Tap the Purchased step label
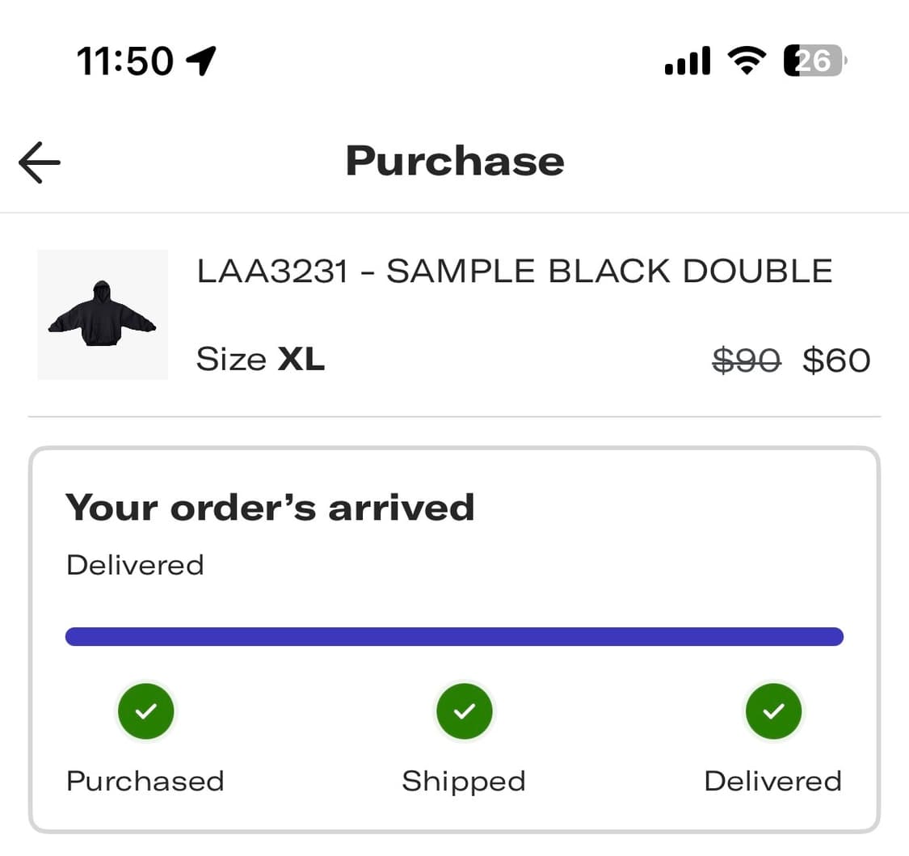 pos(145,781)
